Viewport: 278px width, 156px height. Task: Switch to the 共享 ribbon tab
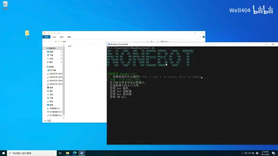tap(61, 37)
